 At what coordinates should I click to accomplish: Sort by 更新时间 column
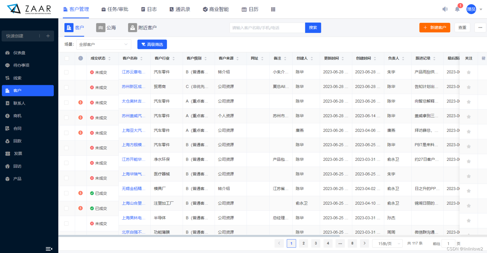click(x=343, y=59)
